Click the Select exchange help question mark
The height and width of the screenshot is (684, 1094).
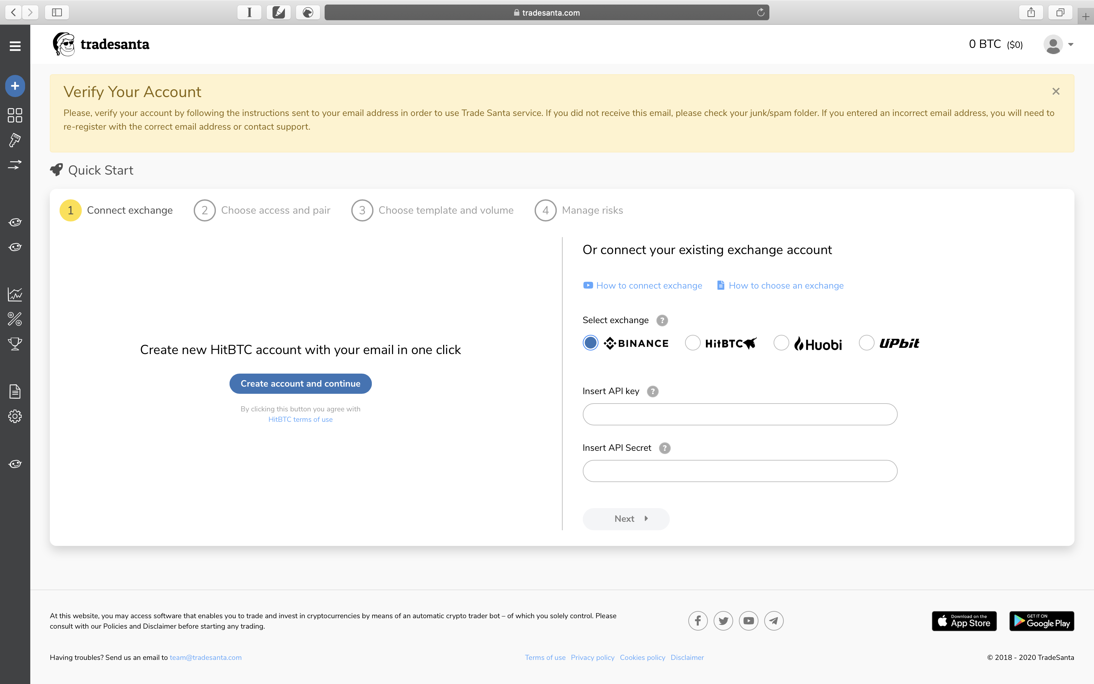pos(662,320)
